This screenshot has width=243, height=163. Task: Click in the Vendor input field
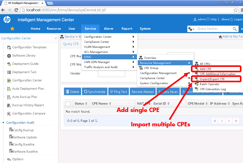(112, 74)
